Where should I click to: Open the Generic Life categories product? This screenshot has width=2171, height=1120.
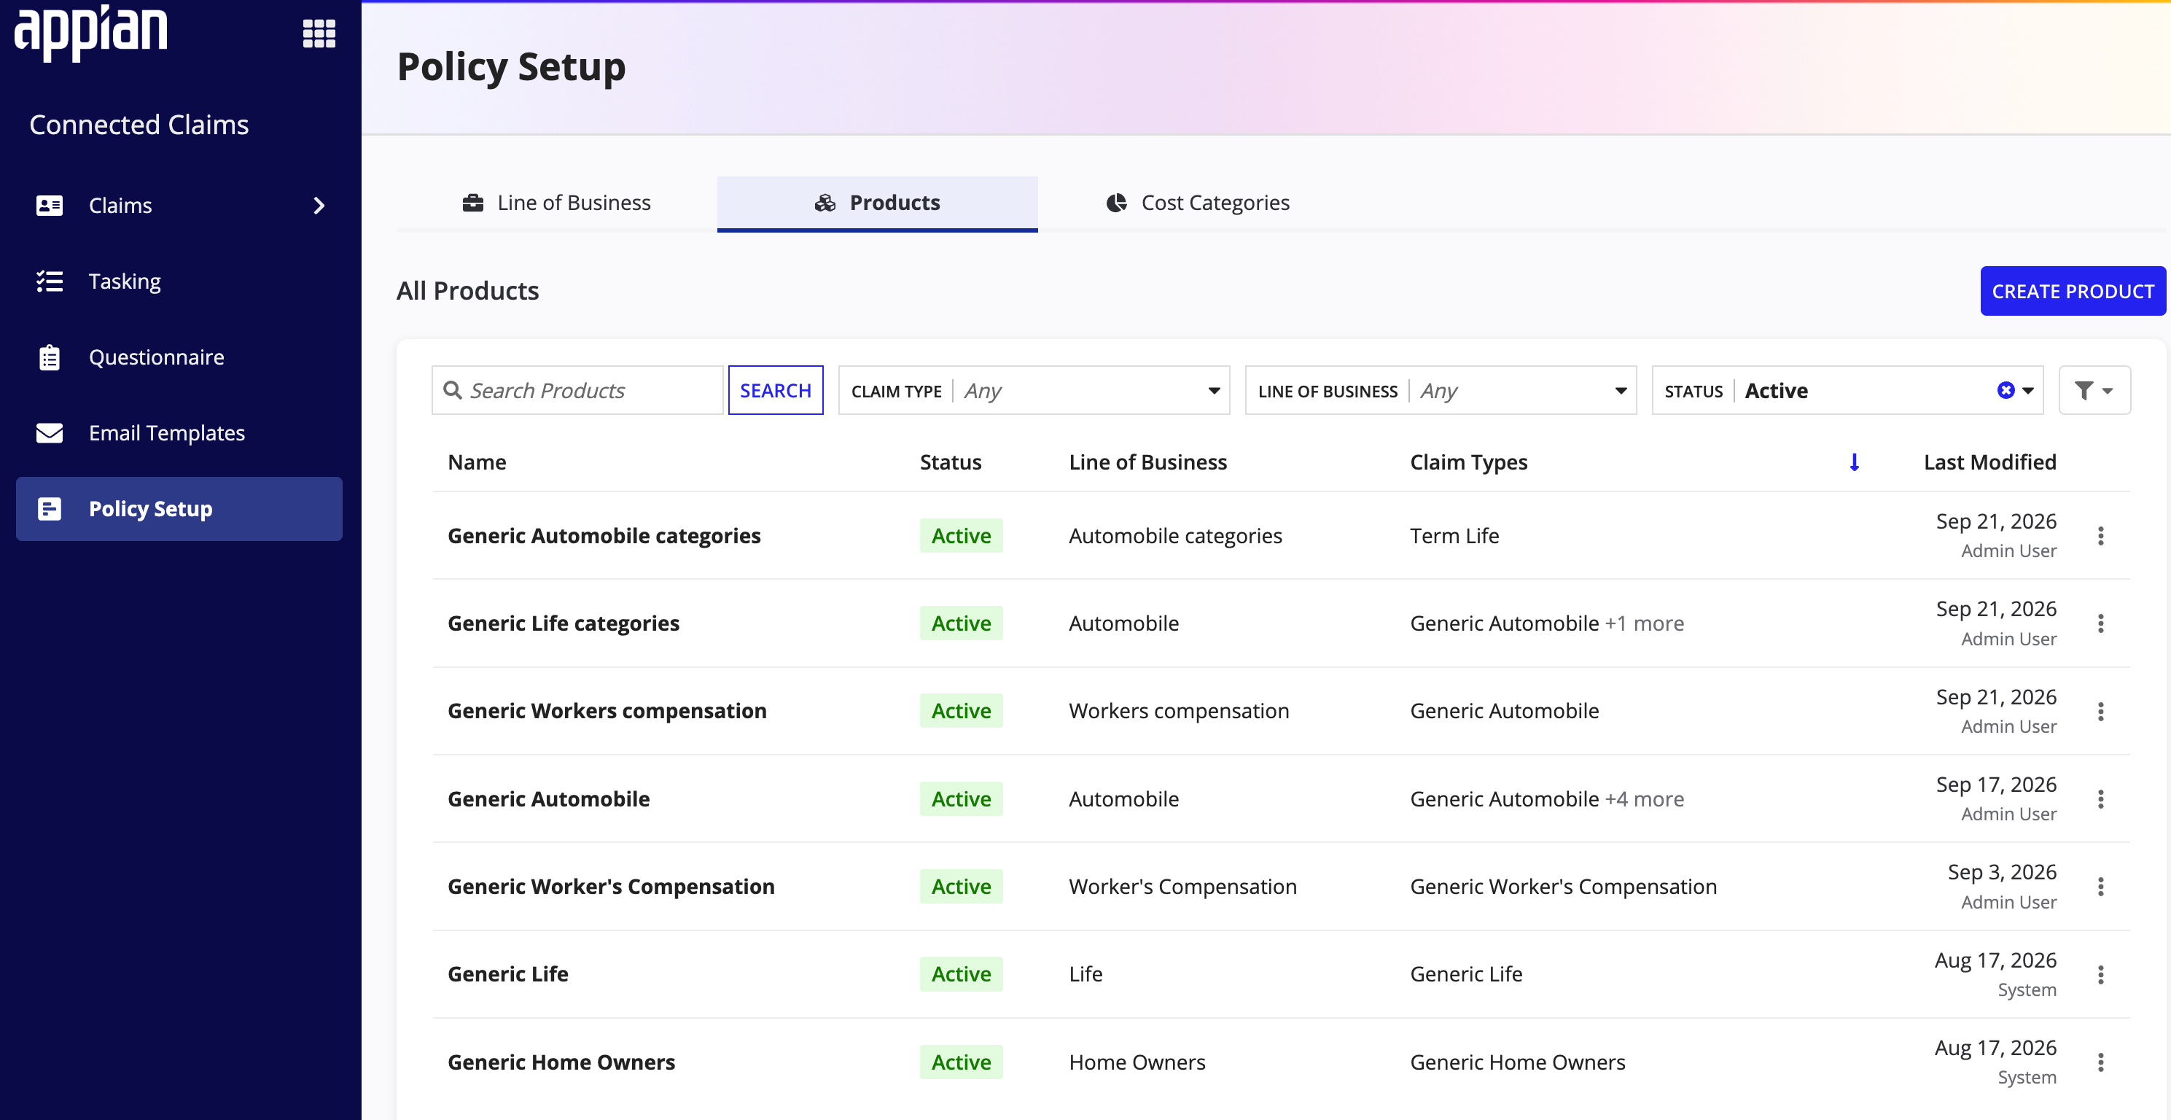(x=563, y=623)
